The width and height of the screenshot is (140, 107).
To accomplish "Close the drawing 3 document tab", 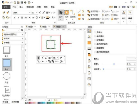I will click(x=63, y=27).
